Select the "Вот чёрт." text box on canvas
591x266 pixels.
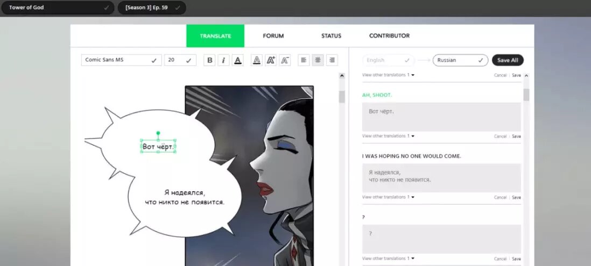158,146
